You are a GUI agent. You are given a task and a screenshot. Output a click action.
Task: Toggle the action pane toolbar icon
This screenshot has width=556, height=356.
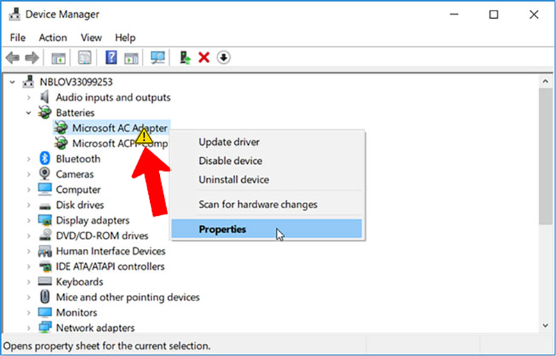131,58
